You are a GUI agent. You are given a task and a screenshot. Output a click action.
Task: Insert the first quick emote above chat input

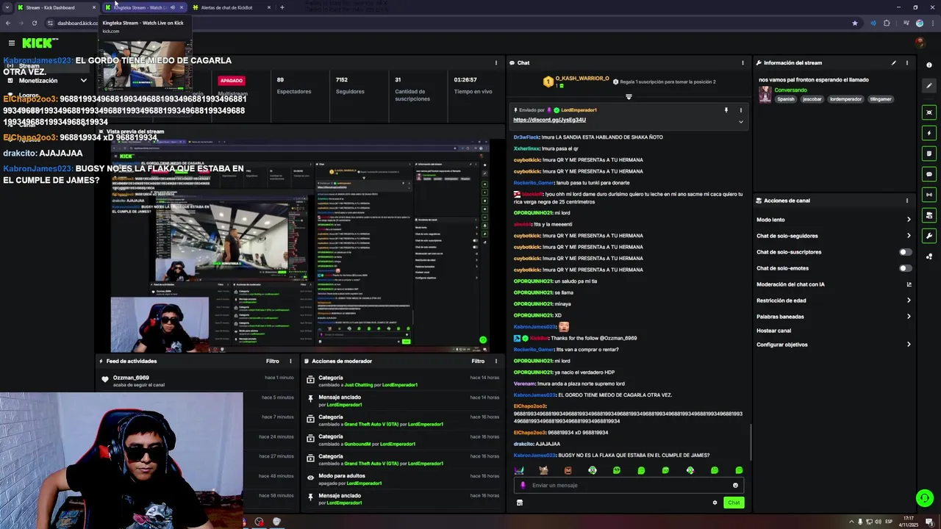click(519, 470)
